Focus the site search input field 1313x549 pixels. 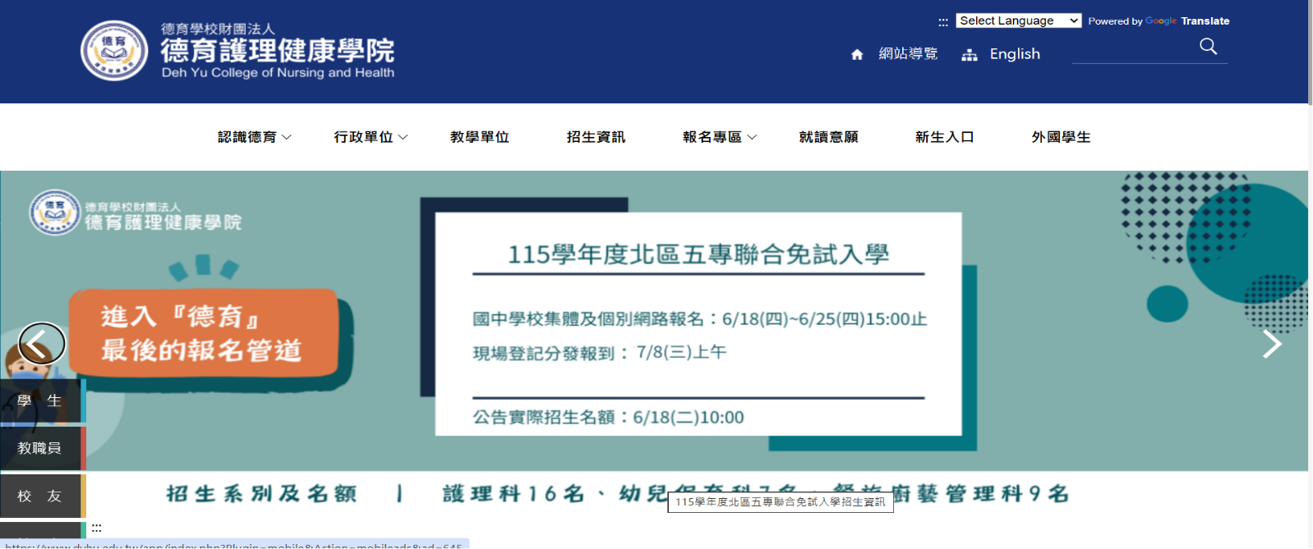coord(1134,49)
